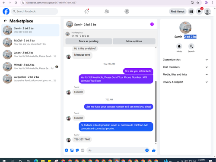Click the large listing photo in info panel
Viewport: 216px width, 162px height.
click(185, 28)
